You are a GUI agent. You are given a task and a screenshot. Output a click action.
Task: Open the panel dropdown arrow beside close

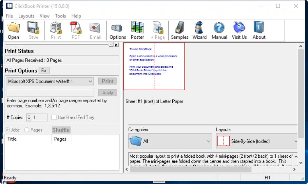(x=111, y=45)
